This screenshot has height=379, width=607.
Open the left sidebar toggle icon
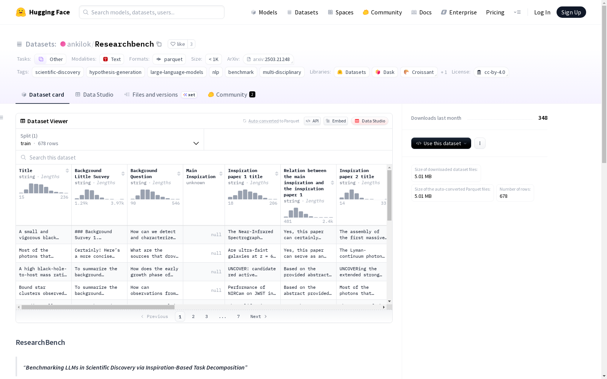pos(2,117)
